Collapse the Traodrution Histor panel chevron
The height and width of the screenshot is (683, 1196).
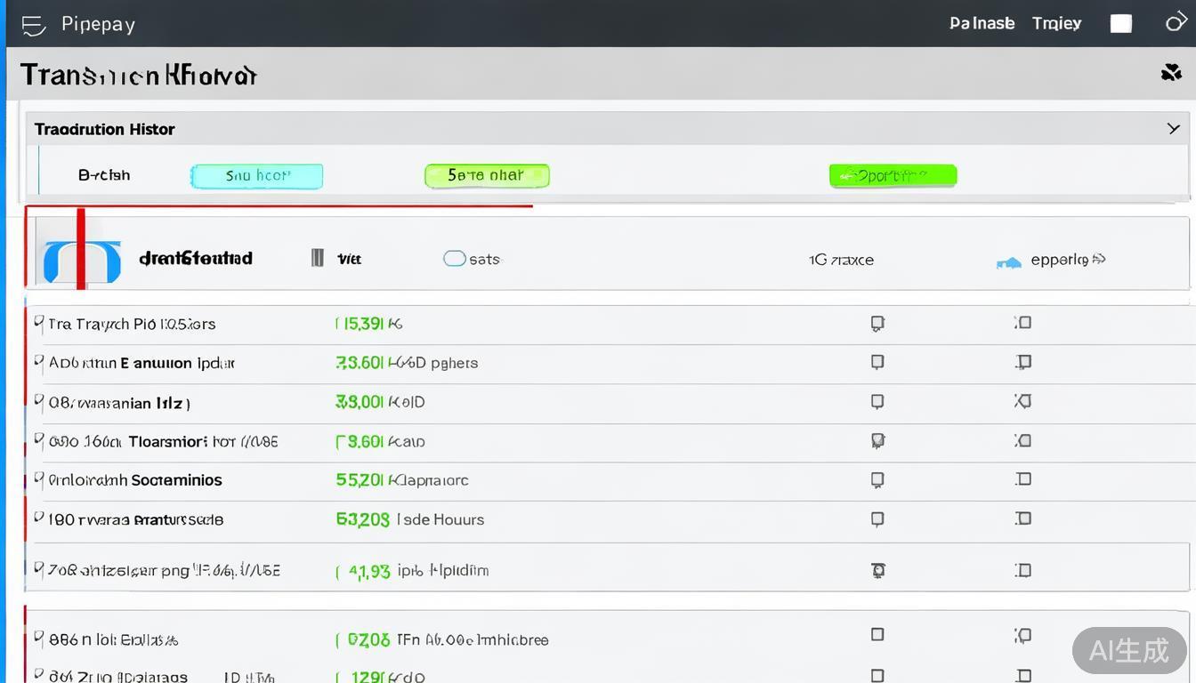point(1173,129)
